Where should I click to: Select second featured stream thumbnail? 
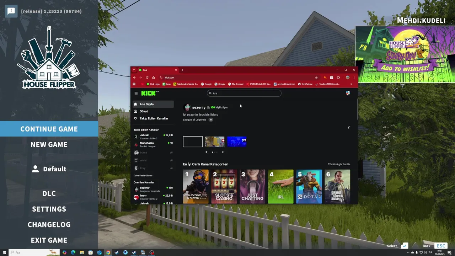click(215, 142)
